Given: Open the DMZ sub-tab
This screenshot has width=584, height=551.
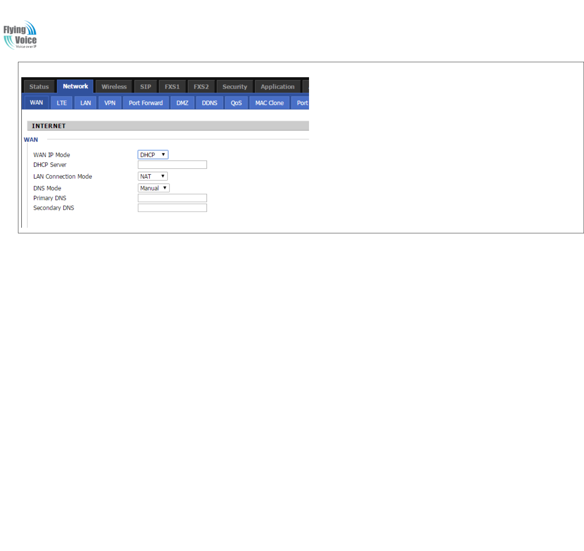Looking at the screenshot, I should pyautogui.click(x=182, y=103).
